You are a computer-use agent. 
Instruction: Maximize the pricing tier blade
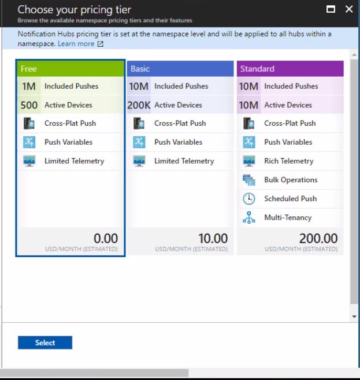click(x=331, y=9)
